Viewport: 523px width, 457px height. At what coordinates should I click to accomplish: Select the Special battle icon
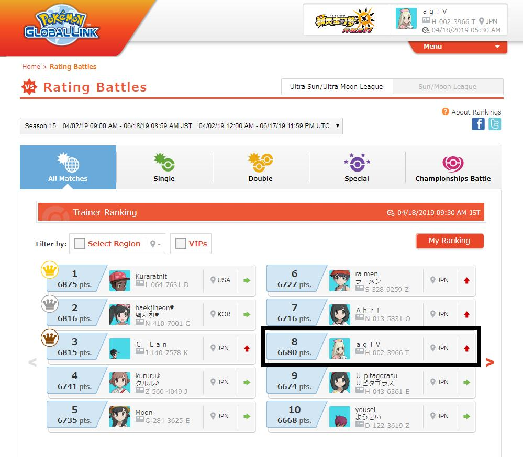(357, 162)
